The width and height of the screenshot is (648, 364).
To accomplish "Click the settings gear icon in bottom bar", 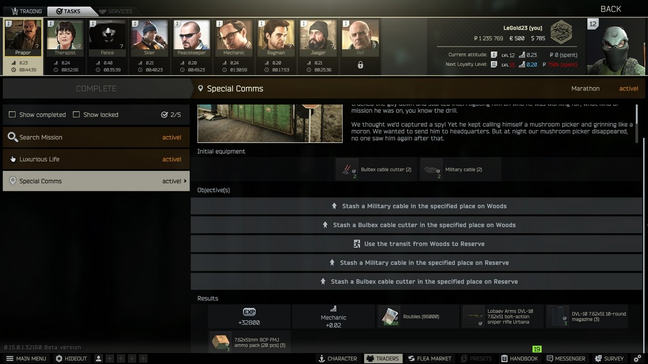I will click(x=637, y=359).
